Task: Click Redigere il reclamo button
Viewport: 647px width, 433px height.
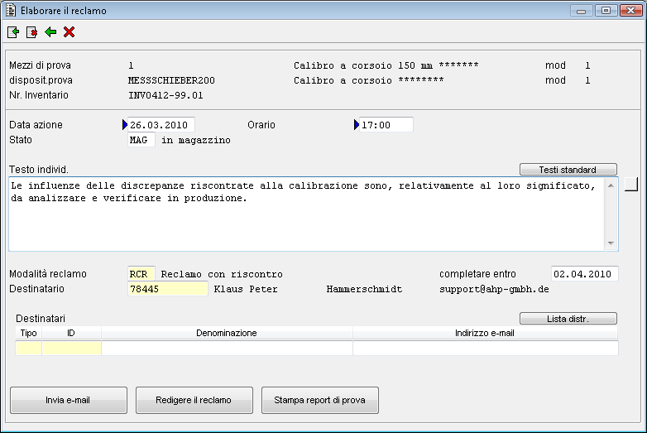Action: [x=194, y=400]
